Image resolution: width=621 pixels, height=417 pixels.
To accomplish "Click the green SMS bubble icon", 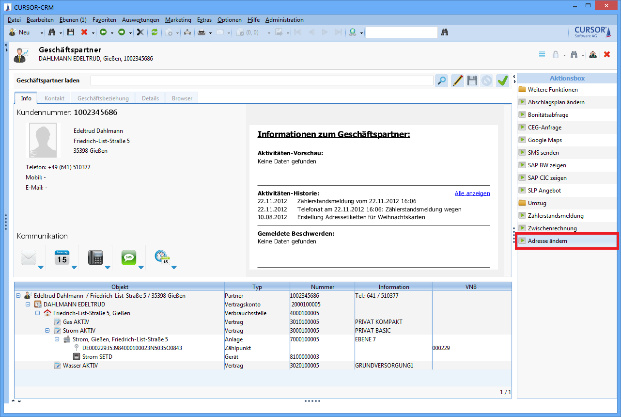I will point(128,257).
